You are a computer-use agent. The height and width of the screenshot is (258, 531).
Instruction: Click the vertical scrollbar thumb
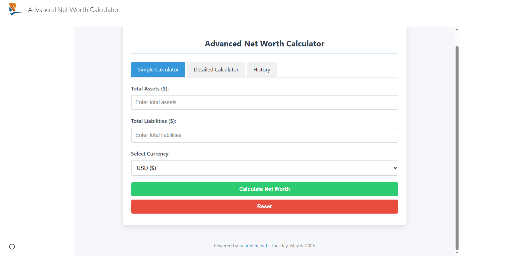point(457,148)
